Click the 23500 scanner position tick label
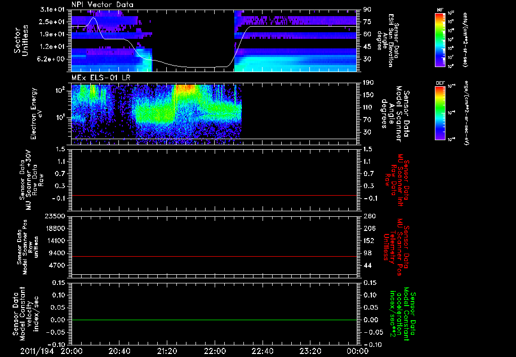The height and width of the screenshot is (357, 516). [54, 216]
